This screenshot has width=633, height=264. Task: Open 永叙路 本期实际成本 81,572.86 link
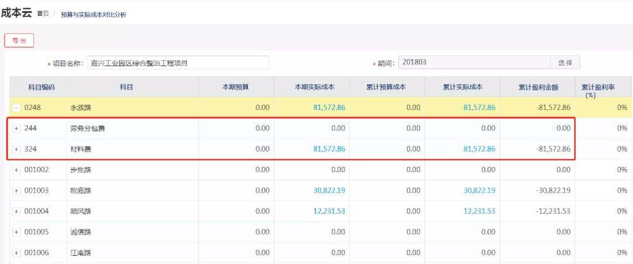point(329,108)
